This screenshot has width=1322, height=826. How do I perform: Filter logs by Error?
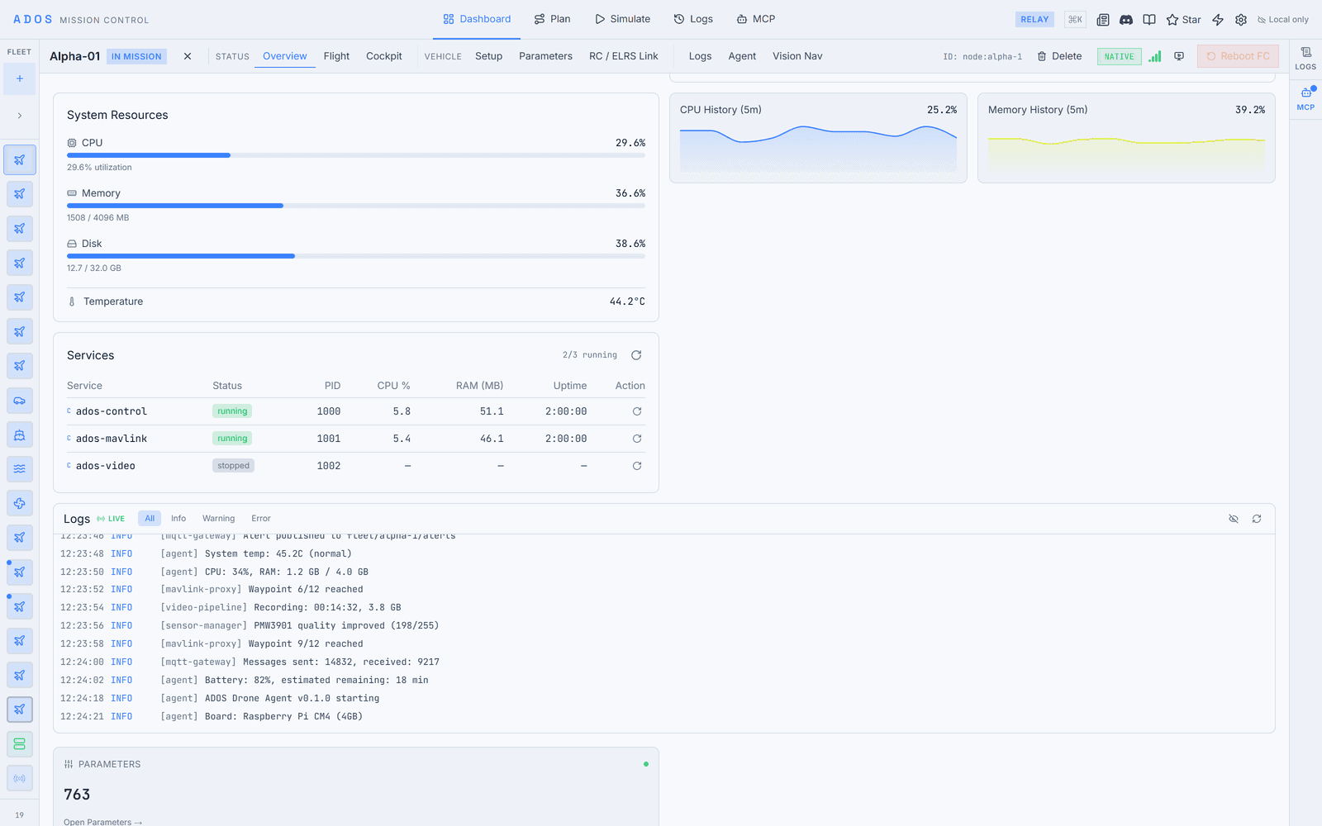261,519
